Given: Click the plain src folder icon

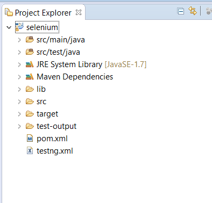Looking at the screenshot, I should point(30,102).
